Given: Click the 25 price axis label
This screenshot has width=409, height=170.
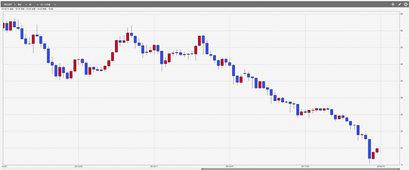Looking at the screenshot, I should [x=402, y=131].
